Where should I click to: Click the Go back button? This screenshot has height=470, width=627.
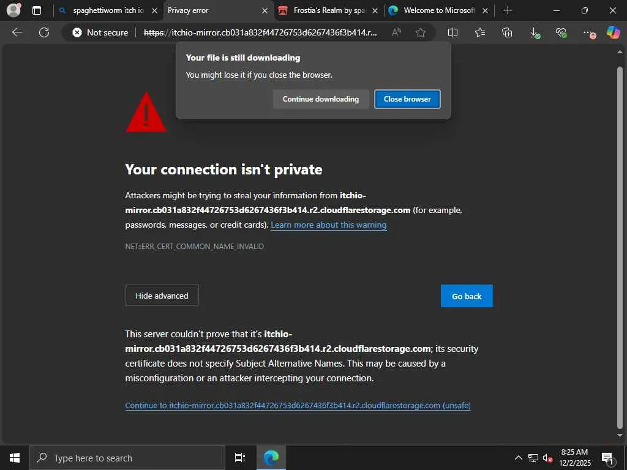coord(467,296)
